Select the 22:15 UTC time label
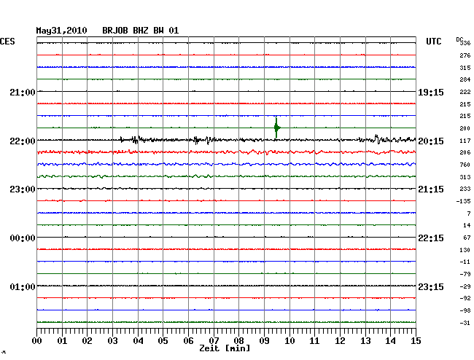This screenshot has height=360, width=474. (431, 238)
